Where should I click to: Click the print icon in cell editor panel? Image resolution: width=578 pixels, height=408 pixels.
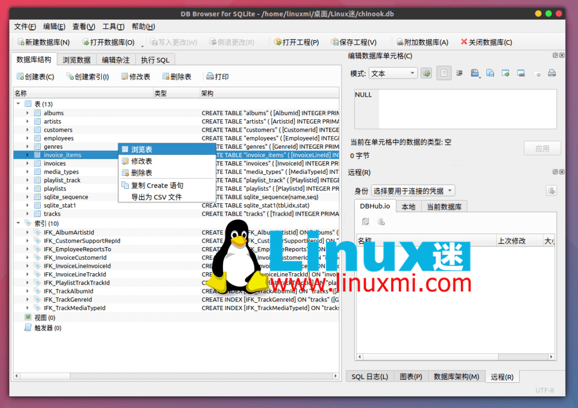(552, 73)
